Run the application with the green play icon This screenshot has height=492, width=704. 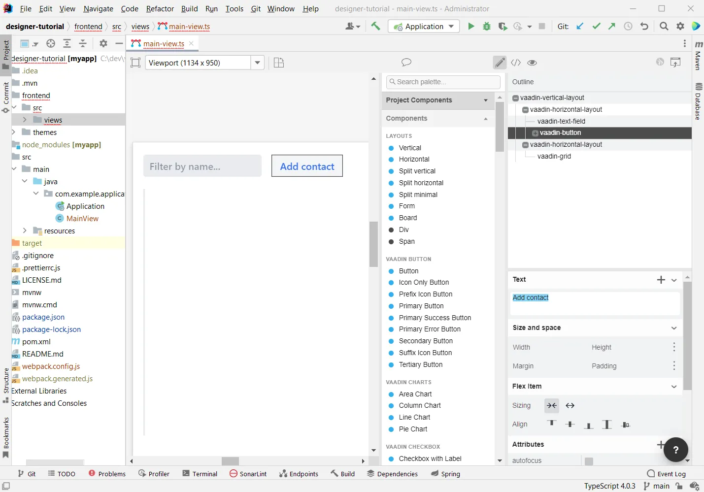471,26
